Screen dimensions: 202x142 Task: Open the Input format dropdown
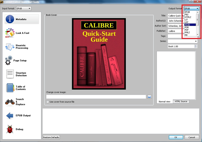pos(24,8)
